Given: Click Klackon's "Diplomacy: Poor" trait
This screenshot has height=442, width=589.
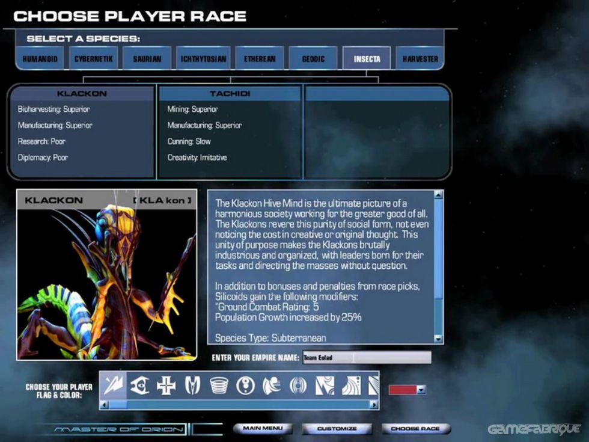Looking at the screenshot, I should [x=43, y=158].
